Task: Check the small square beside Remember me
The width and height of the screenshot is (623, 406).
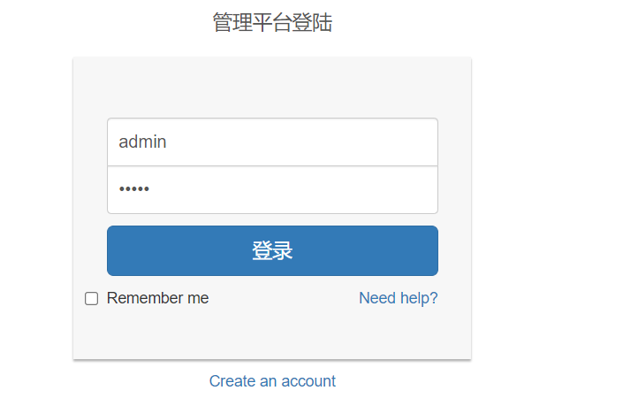Action: click(x=91, y=298)
